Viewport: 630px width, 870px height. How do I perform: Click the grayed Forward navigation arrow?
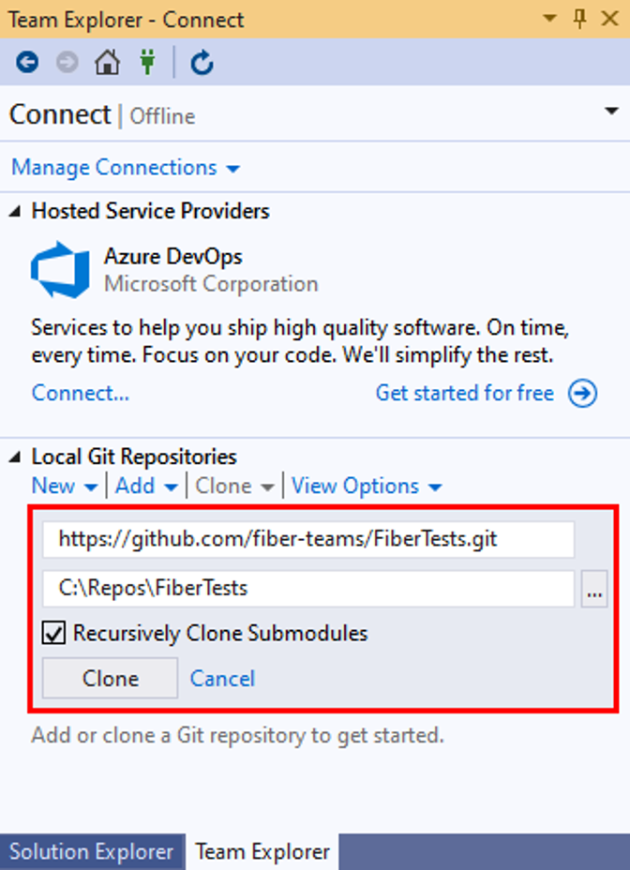67,62
